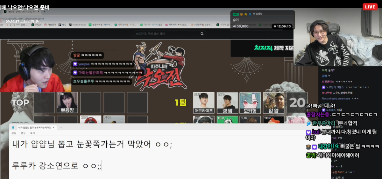The width and height of the screenshot is (382, 179).
Task: Open the 편집 menu in Notepad
Action: pyautogui.click(x=23, y=133)
